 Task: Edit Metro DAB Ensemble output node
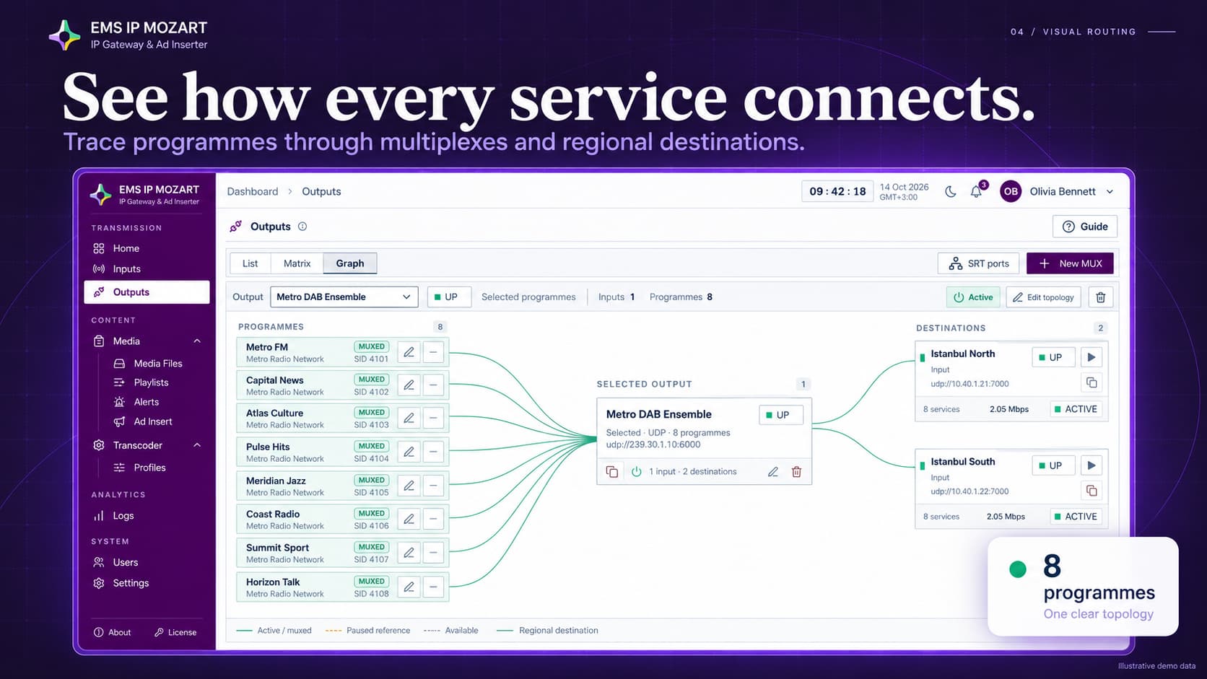tap(772, 472)
